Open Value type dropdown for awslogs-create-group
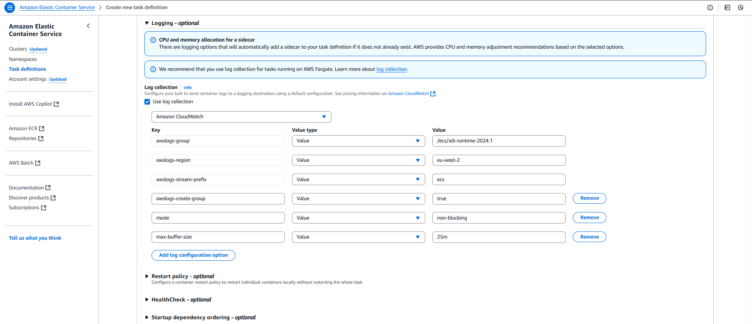 click(x=358, y=199)
